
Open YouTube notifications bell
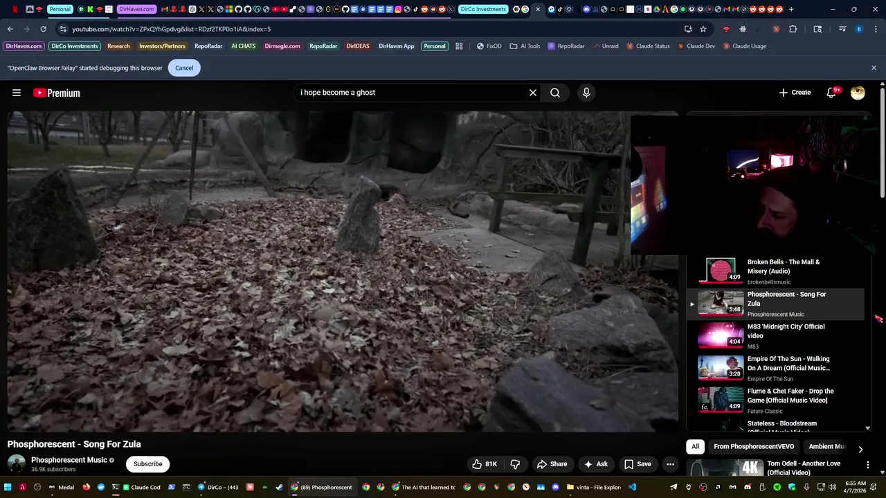[831, 93]
